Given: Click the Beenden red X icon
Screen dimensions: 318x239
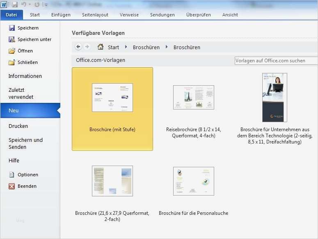Looking at the screenshot, I should pyautogui.click(x=12, y=186).
